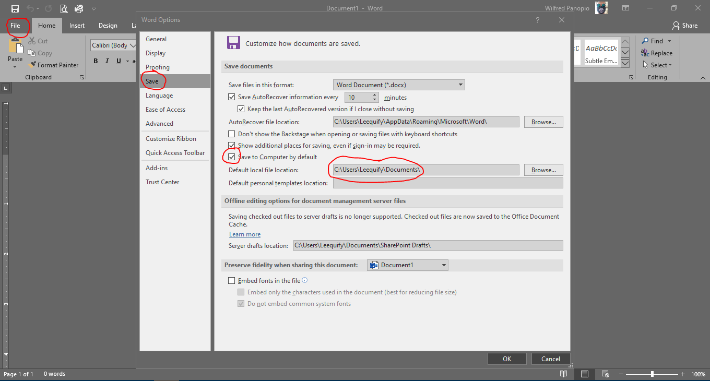Toggle Keep the last AutoRecovered version checkbox
710x381 pixels.
point(241,109)
